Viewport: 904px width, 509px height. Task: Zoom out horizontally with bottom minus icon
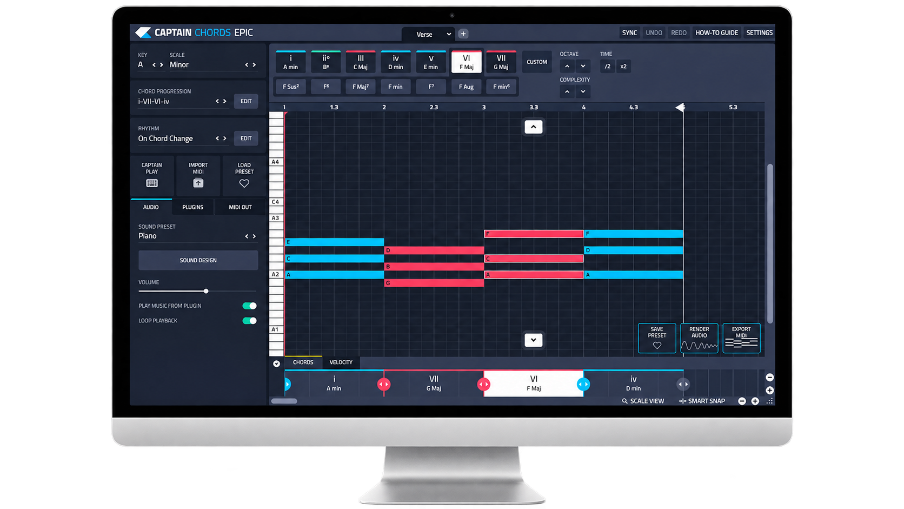(742, 401)
